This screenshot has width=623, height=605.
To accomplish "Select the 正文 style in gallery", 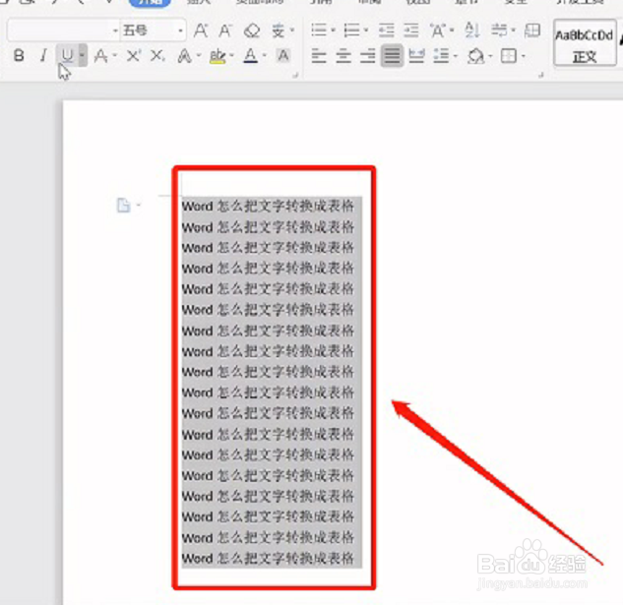I will pos(585,43).
